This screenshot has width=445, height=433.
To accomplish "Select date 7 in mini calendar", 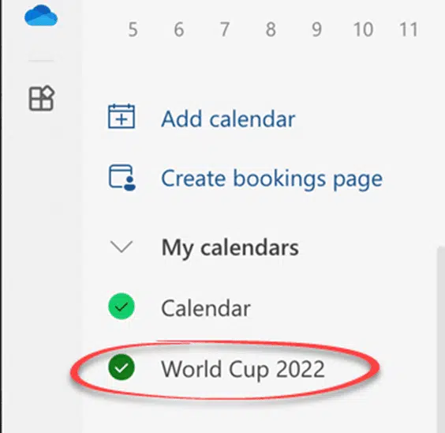I will point(225,29).
